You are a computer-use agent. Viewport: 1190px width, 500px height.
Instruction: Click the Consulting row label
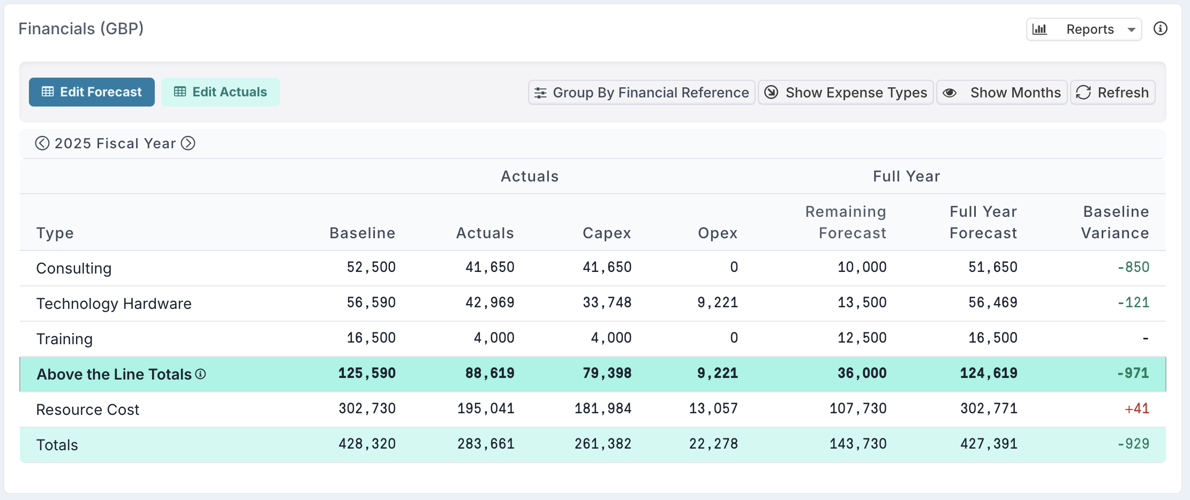74,268
